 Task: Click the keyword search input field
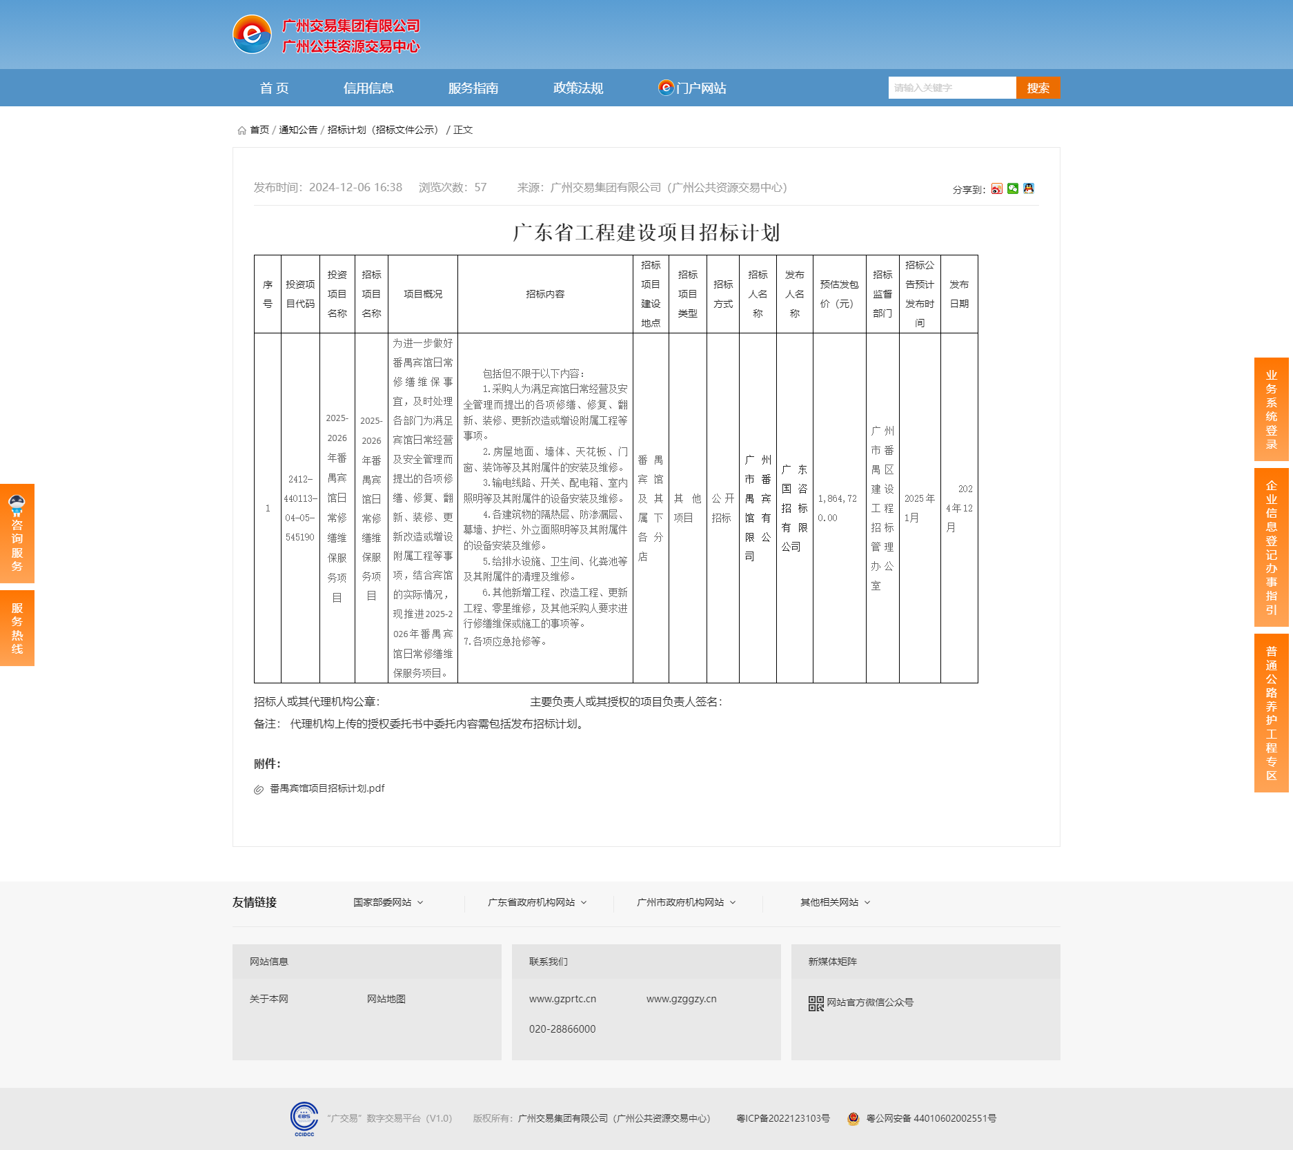(951, 88)
